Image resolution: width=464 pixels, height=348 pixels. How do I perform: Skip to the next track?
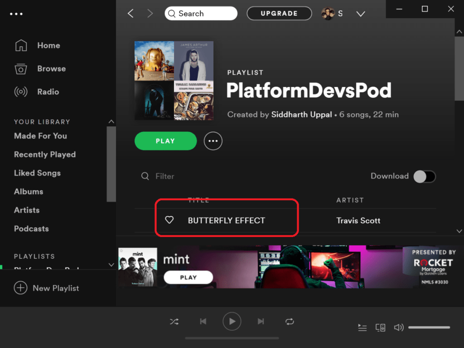[x=261, y=322]
